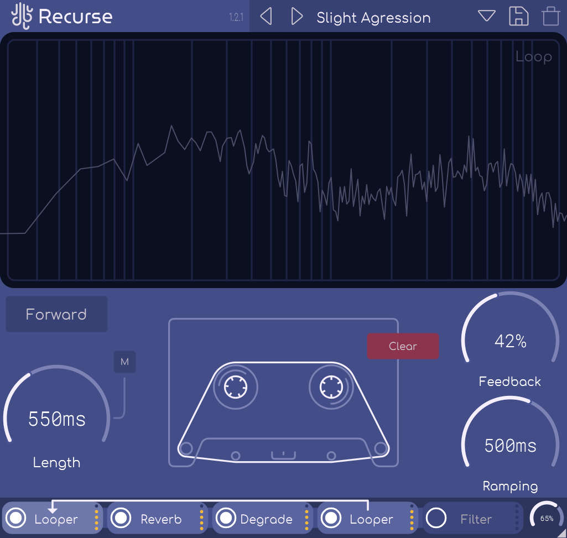Image resolution: width=567 pixels, height=538 pixels.
Task: Click the window resize corner handle
Action: coord(562,533)
